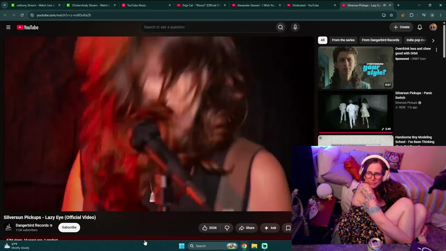The image size is (446, 251).
Task: Open Google Chrome from the taskbar
Action: pyautogui.click(x=244, y=246)
